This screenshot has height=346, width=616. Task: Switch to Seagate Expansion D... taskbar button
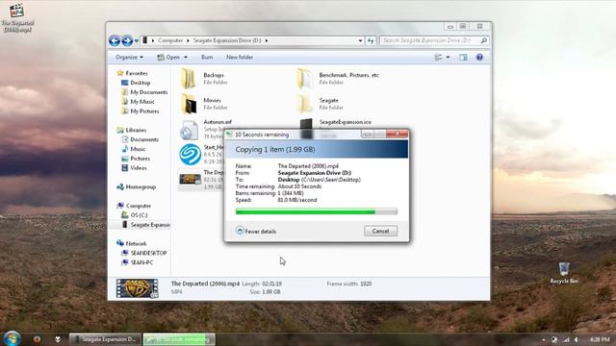pos(105,339)
